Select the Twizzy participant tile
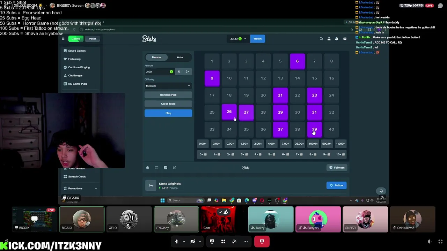 pos(271,219)
